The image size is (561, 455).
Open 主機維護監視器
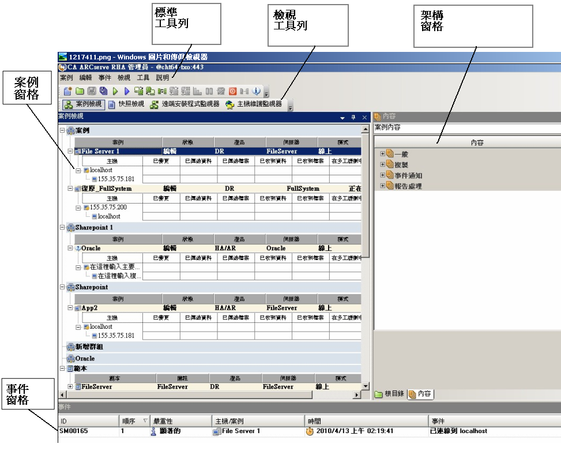254,104
